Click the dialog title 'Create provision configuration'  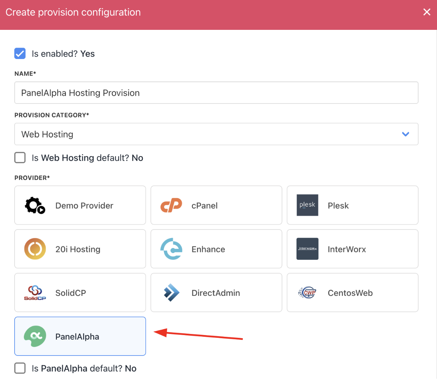73,12
